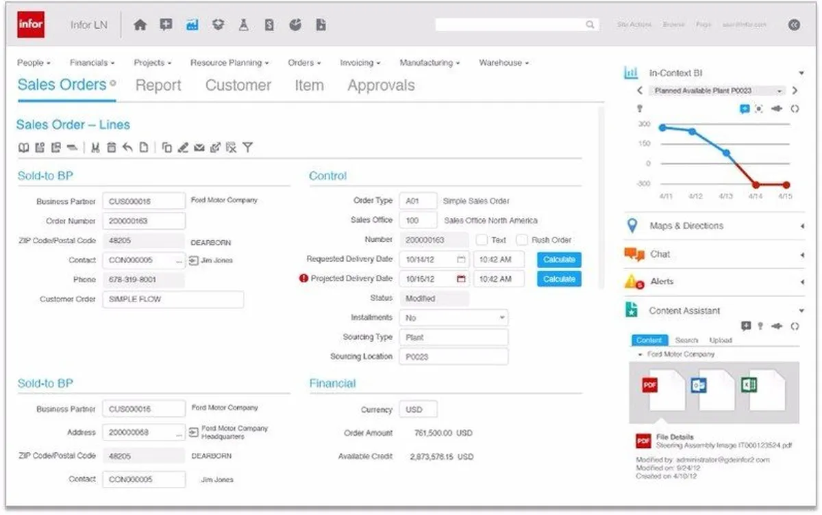Click refresh icon in In-Context BI panel
The height and width of the screenshot is (515, 822).
pos(795,109)
